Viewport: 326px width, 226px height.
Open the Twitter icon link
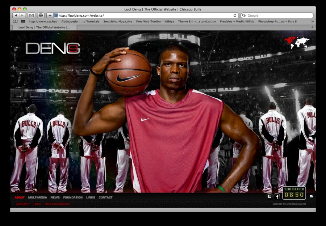pyautogui.click(x=269, y=196)
